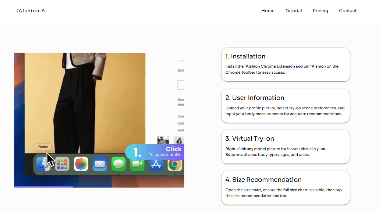
Task: Open the Mail app from the dock
Action: pyautogui.click(x=100, y=164)
